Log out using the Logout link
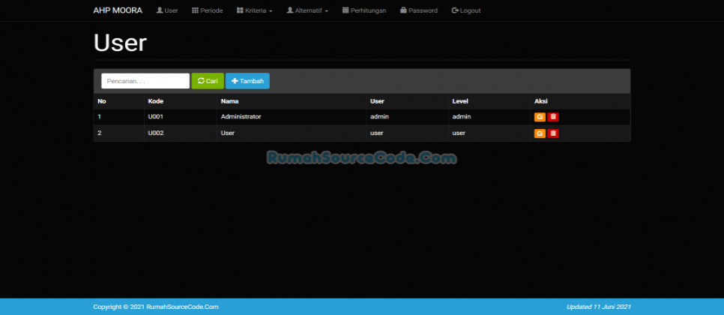Screen dimensions: 724x315 pos(466,10)
